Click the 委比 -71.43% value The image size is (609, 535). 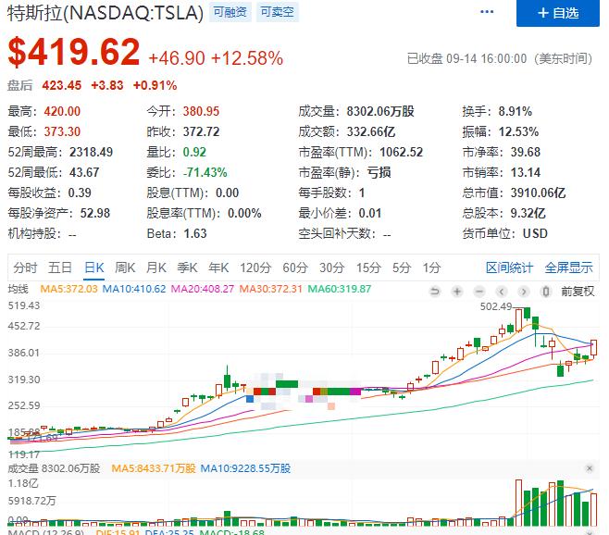tap(205, 172)
